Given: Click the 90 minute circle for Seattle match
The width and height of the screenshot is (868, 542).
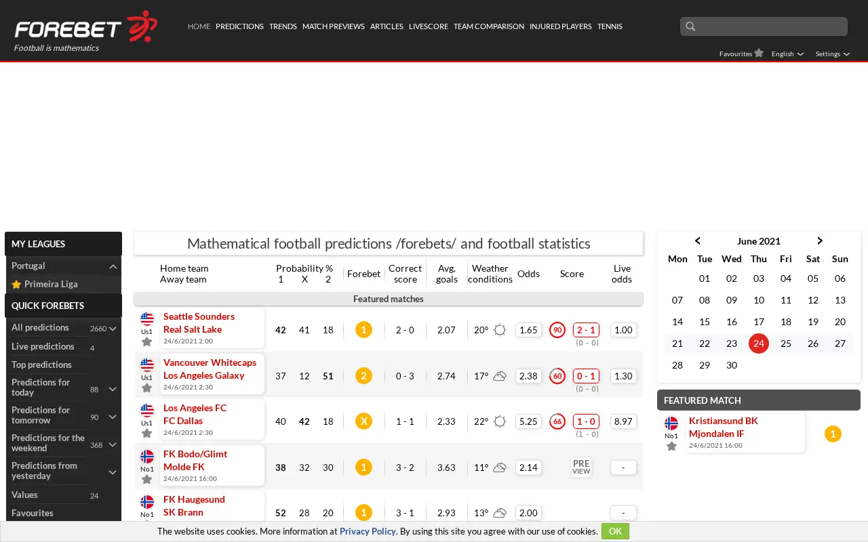Looking at the screenshot, I should (557, 330).
